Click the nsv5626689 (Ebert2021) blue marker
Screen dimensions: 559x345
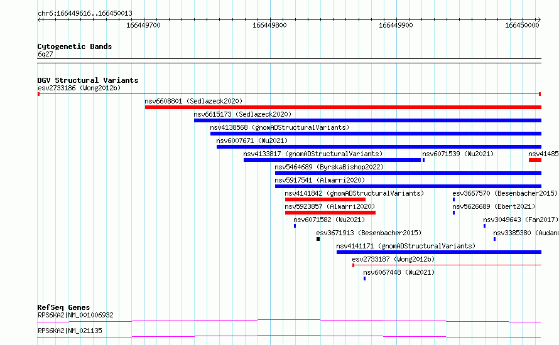pyautogui.click(x=453, y=213)
